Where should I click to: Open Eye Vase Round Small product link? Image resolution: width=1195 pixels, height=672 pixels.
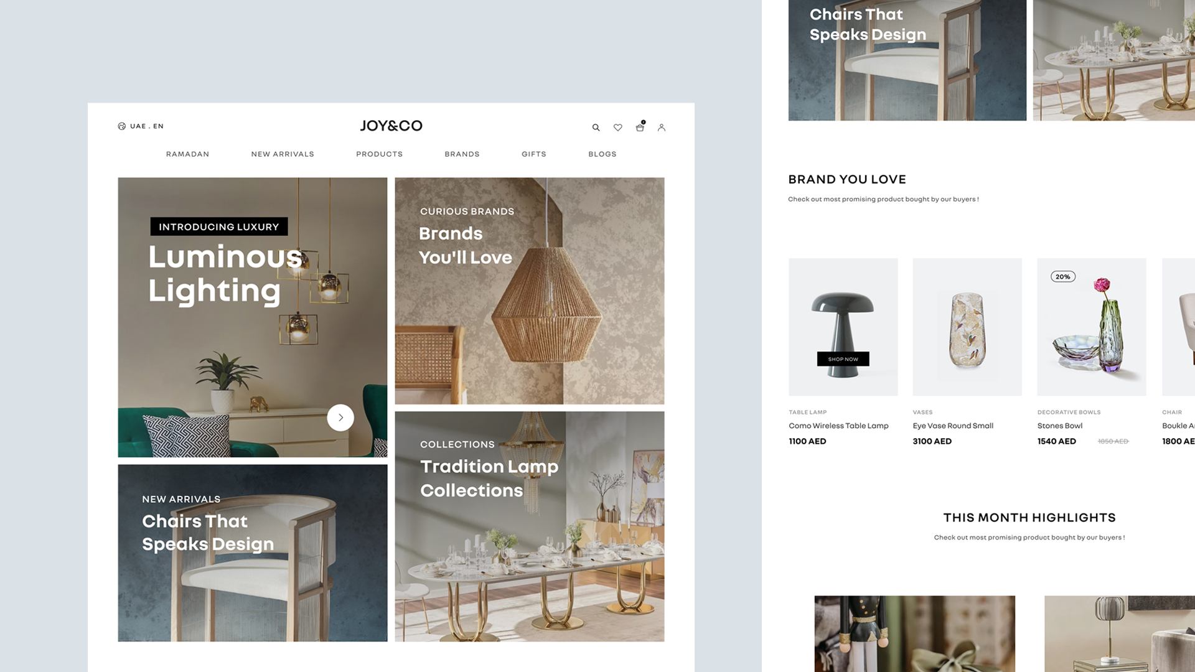(952, 426)
